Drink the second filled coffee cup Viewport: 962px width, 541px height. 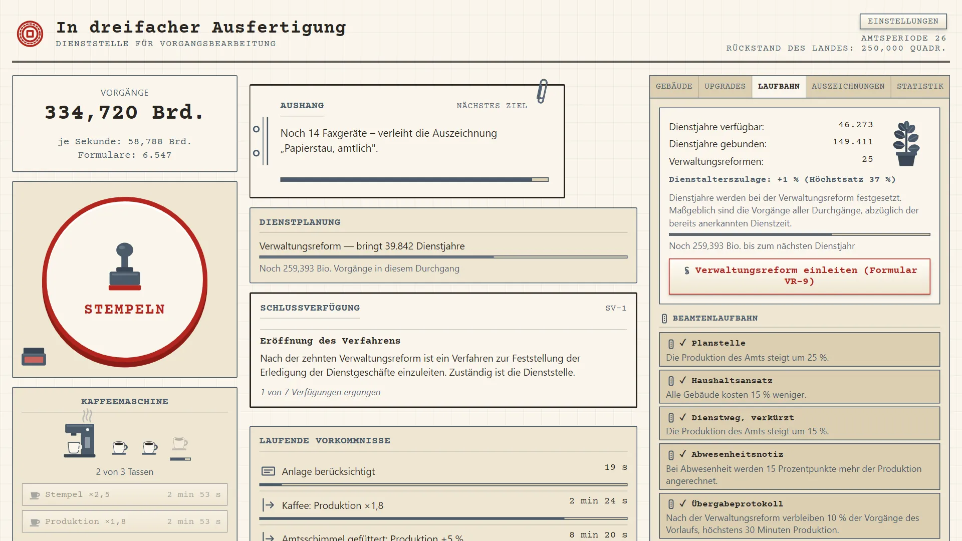coord(149,447)
